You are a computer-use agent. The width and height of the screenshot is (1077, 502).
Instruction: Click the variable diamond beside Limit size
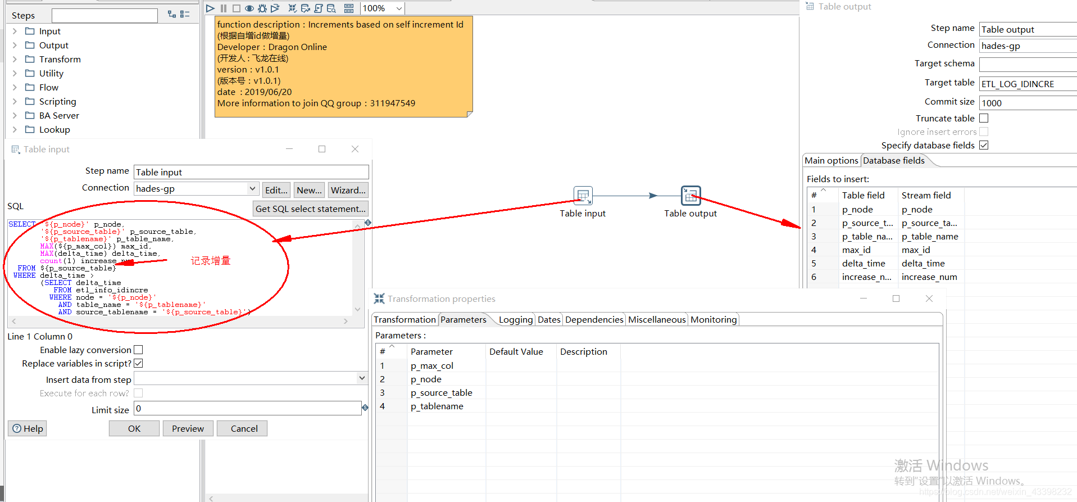pos(365,408)
